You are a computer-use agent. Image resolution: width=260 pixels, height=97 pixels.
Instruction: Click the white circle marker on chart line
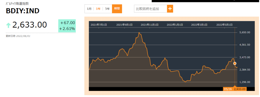click(235, 63)
